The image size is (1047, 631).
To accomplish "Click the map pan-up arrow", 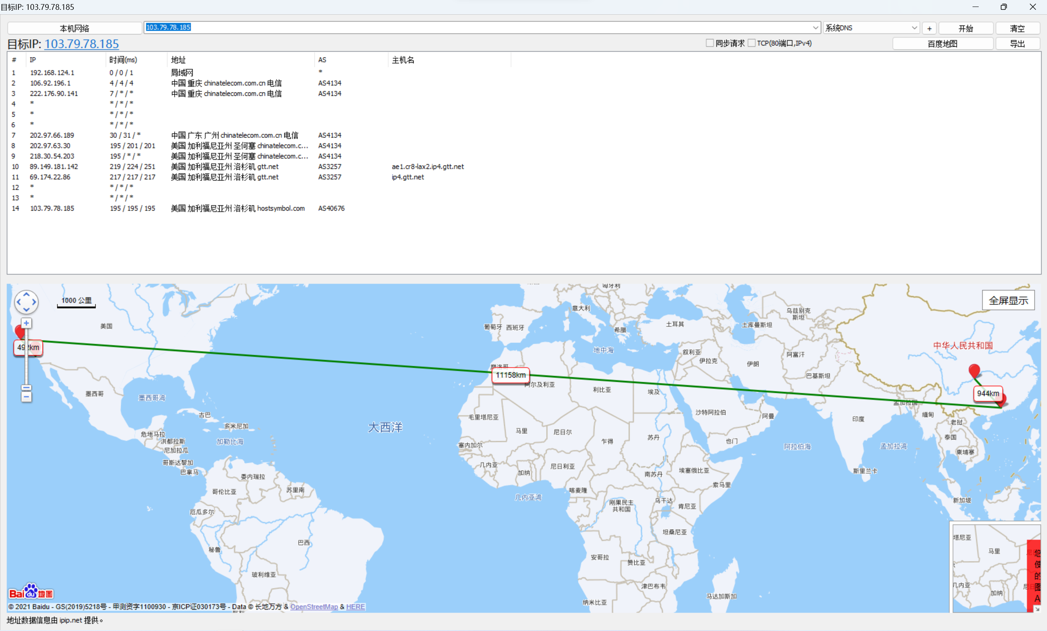I will [26, 295].
